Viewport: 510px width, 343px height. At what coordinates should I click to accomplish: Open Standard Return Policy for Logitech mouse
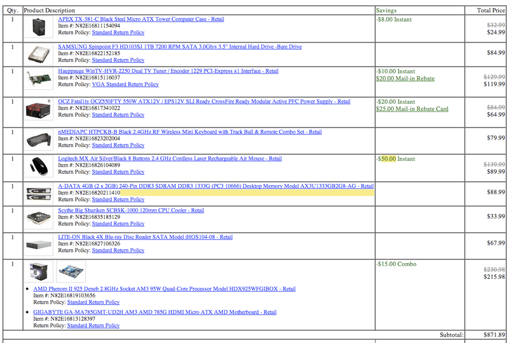(x=118, y=172)
